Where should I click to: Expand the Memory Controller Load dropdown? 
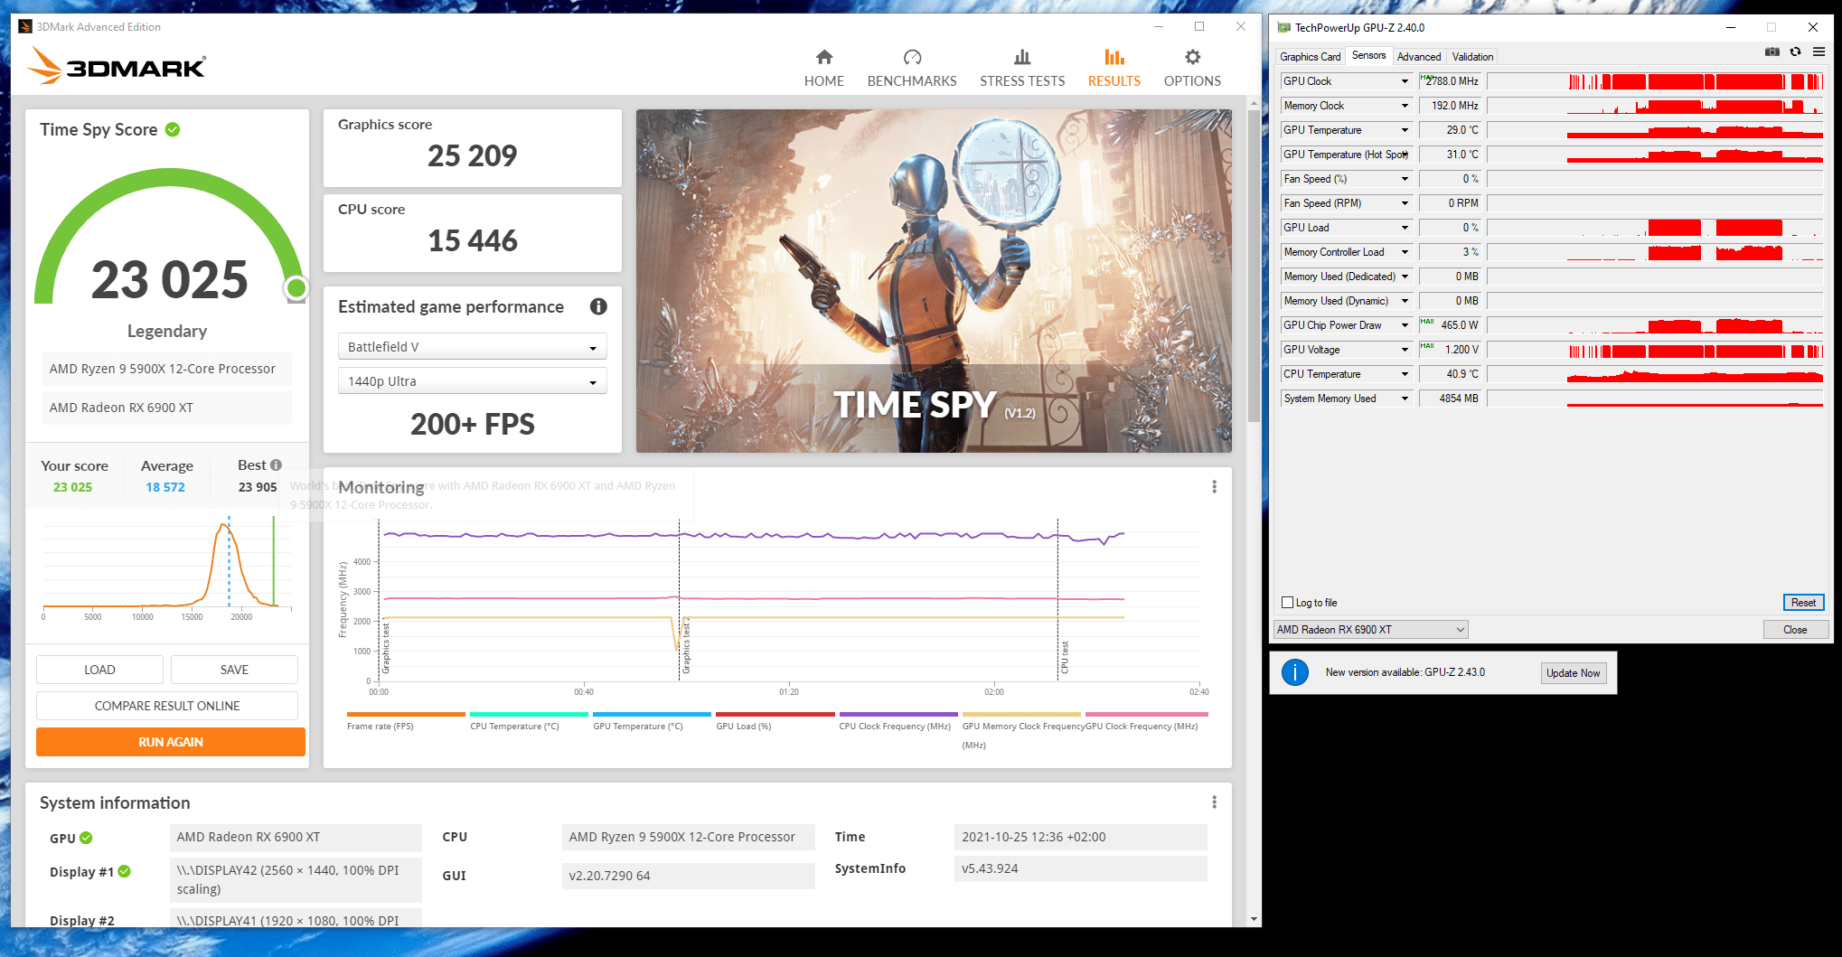click(1405, 252)
